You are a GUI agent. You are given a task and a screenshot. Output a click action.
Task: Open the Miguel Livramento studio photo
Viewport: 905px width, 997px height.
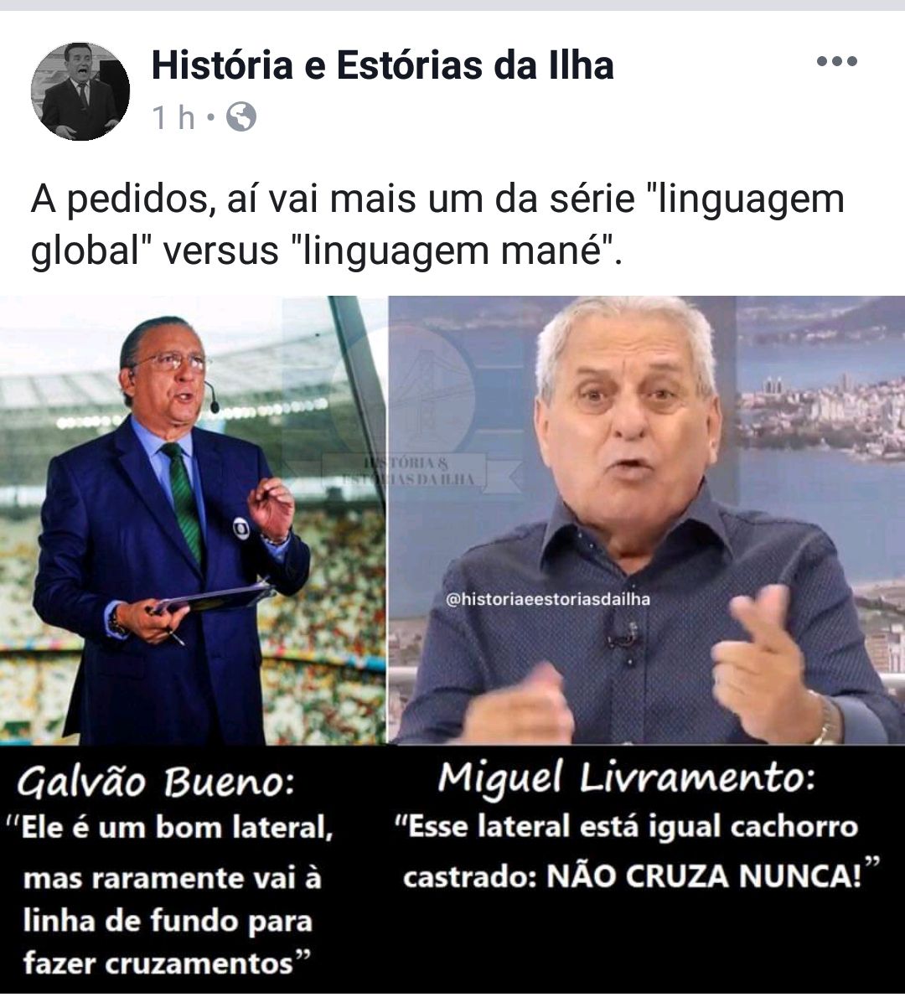pyautogui.click(x=646, y=520)
